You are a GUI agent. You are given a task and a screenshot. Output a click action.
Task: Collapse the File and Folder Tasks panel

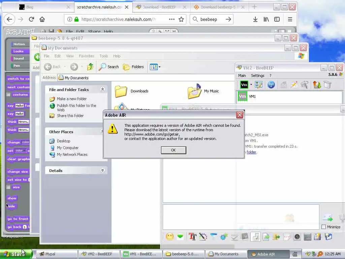102,89
